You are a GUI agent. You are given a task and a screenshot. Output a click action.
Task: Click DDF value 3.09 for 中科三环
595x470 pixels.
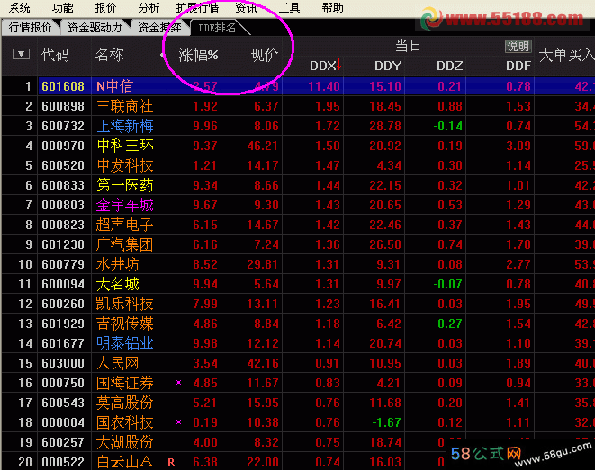[x=518, y=146]
